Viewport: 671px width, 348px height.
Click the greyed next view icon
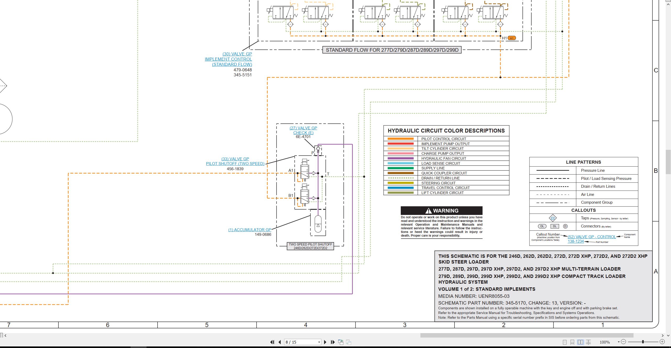point(349,342)
